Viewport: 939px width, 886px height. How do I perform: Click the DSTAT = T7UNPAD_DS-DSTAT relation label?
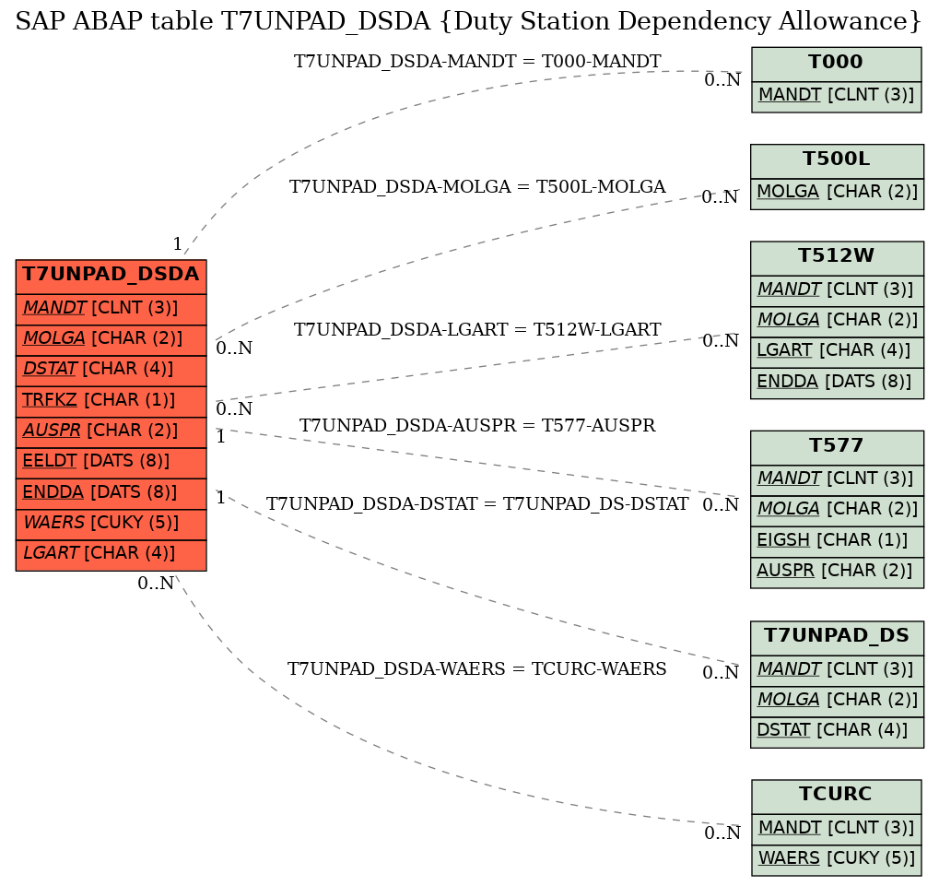coord(477,504)
